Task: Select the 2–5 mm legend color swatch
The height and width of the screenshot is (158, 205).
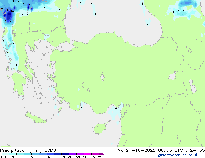Action: (28, 154)
